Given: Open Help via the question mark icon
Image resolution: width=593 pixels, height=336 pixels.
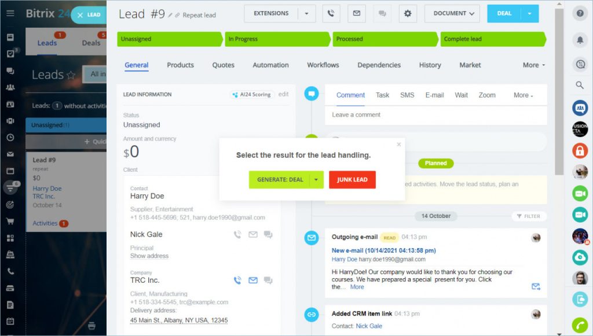Looking at the screenshot, I should [580, 13].
